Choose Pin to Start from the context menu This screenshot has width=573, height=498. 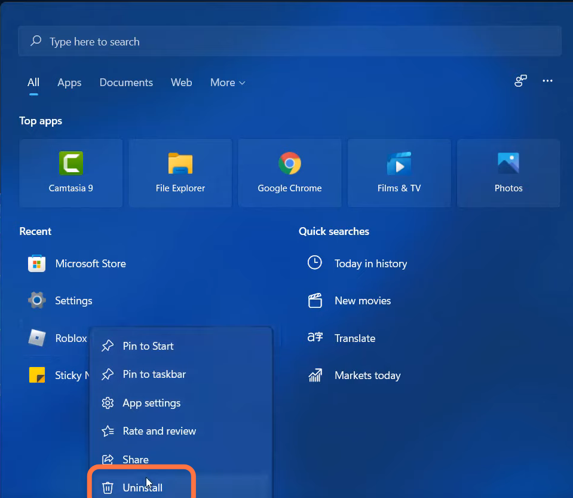(x=181, y=346)
